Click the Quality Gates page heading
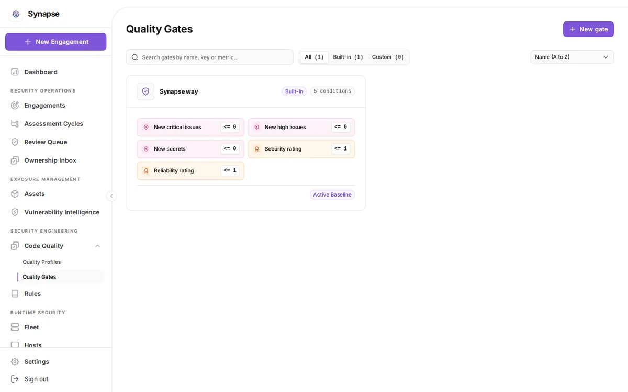This screenshot has height=392, width=628. [x=159, y=29]
